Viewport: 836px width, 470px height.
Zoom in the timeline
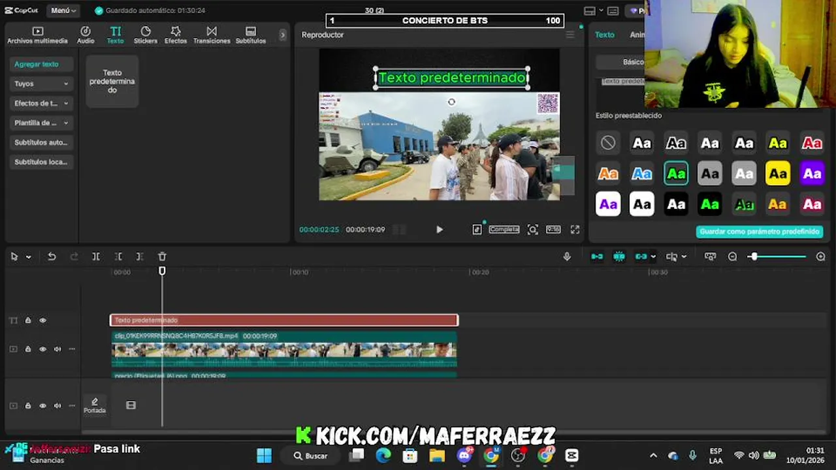[x=821, y=257]
